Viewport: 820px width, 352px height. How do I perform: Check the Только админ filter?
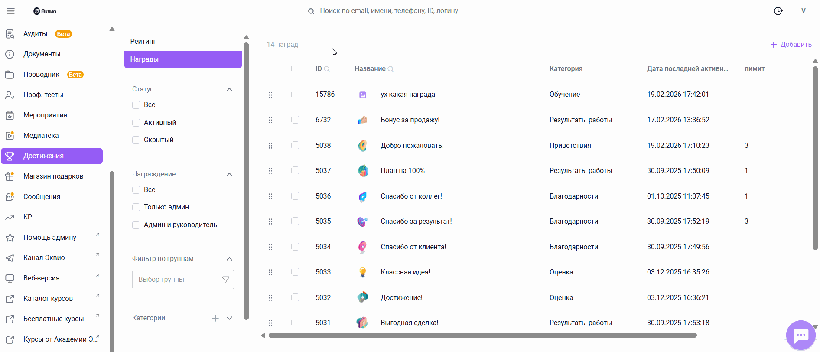136,207
